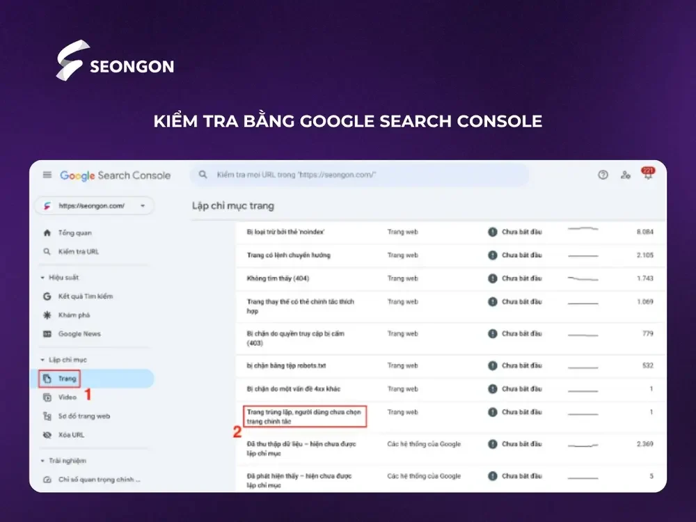This screenshot has width=696, height=522.
Task: Open Sơ đồ trang web page
Action: coord(84,416)
